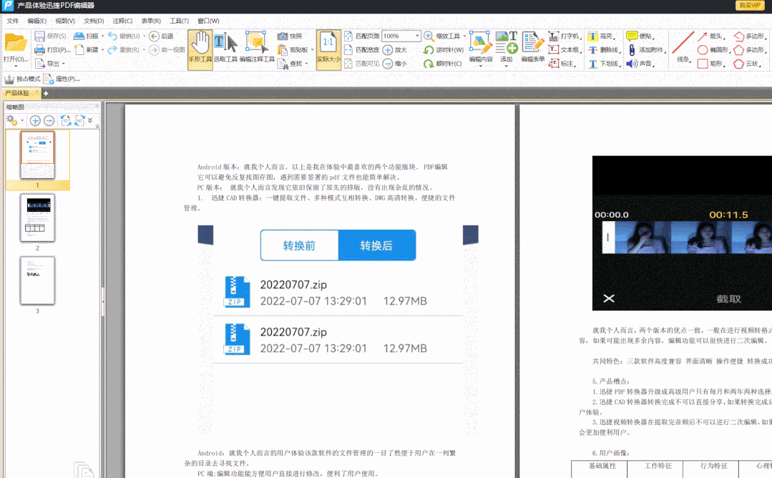
Task: Add a new document tab with plus
Action: coord(46,93)
